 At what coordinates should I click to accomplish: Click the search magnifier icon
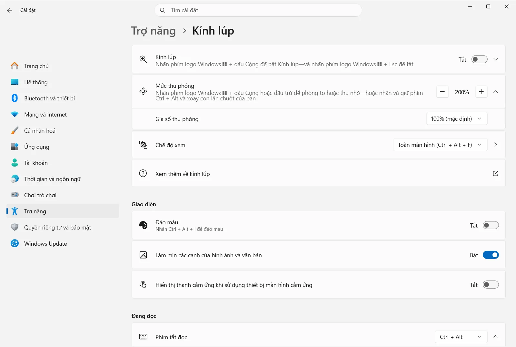(163, 10)
